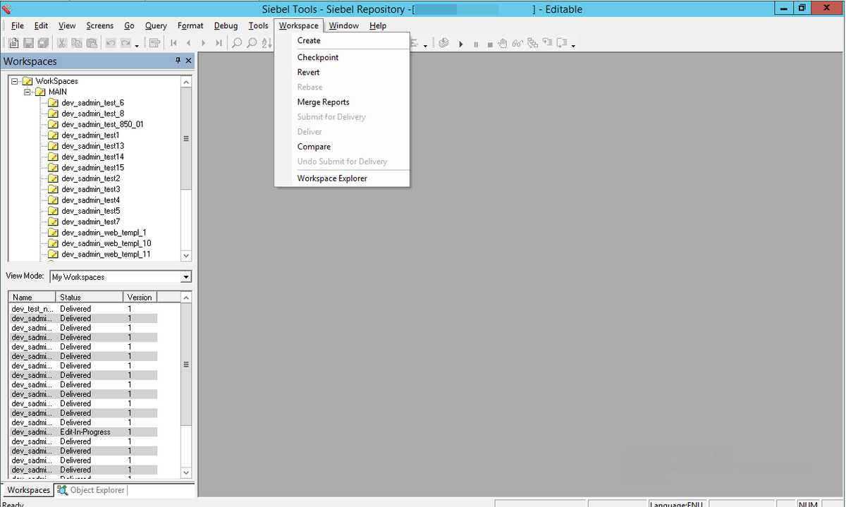Select dev_sadmin_test_6 in tree
Viewport: 846px width, 507px height.
tap(92, 103)
